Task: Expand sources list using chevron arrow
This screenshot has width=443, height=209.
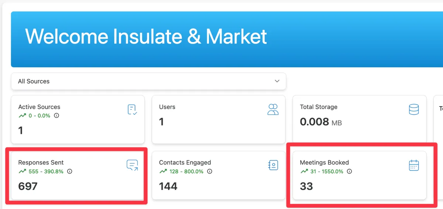Action: 277,81
